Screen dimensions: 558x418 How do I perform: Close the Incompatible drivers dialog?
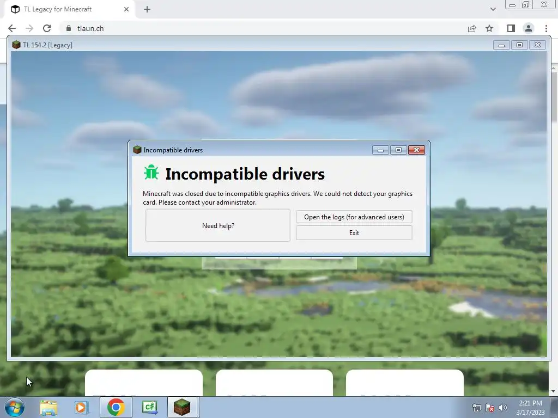[x=416, y=150]
